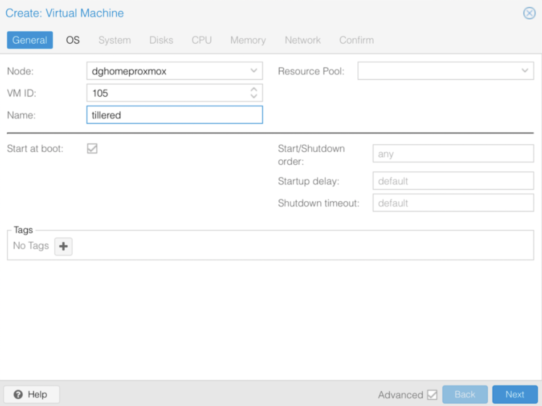Screen dimensions: 542x406
Task: Close the Create Virtual Machine dialog
Action: coord(529,13)
